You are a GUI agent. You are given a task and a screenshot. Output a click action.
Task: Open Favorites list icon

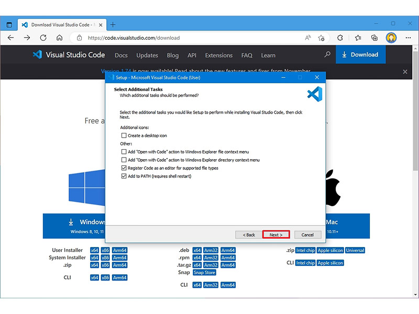click(x=358, y=38)
